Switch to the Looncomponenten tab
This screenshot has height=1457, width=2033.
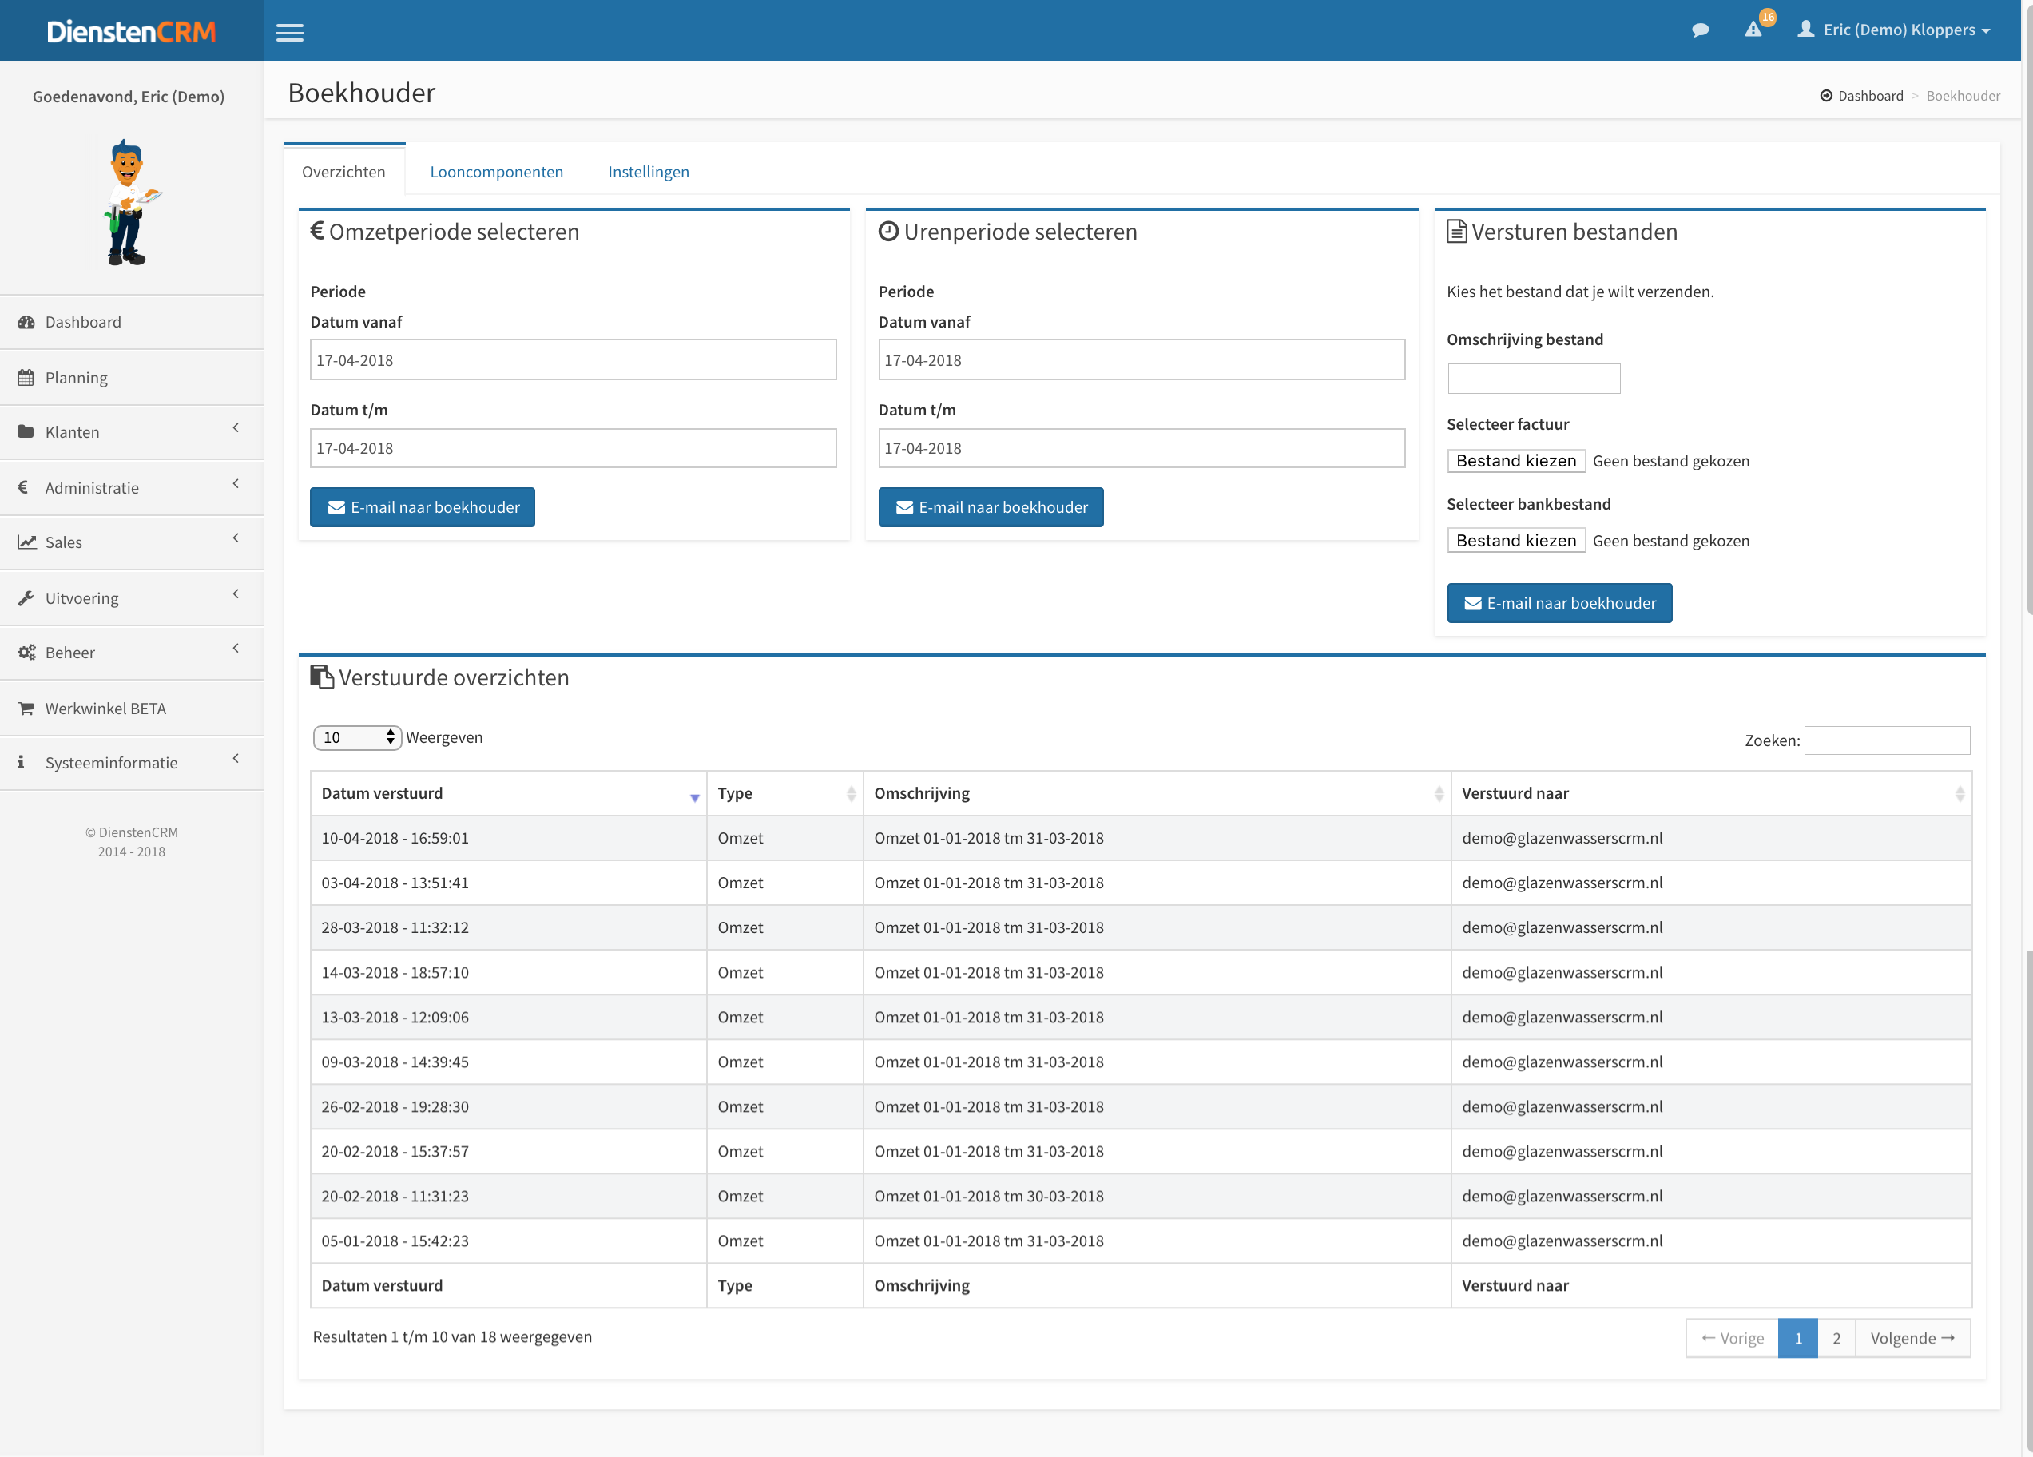coord(497,171)
